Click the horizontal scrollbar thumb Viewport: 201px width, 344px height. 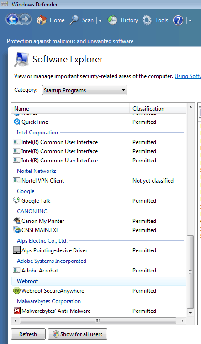pyautogui.click(x=98, y=321)
